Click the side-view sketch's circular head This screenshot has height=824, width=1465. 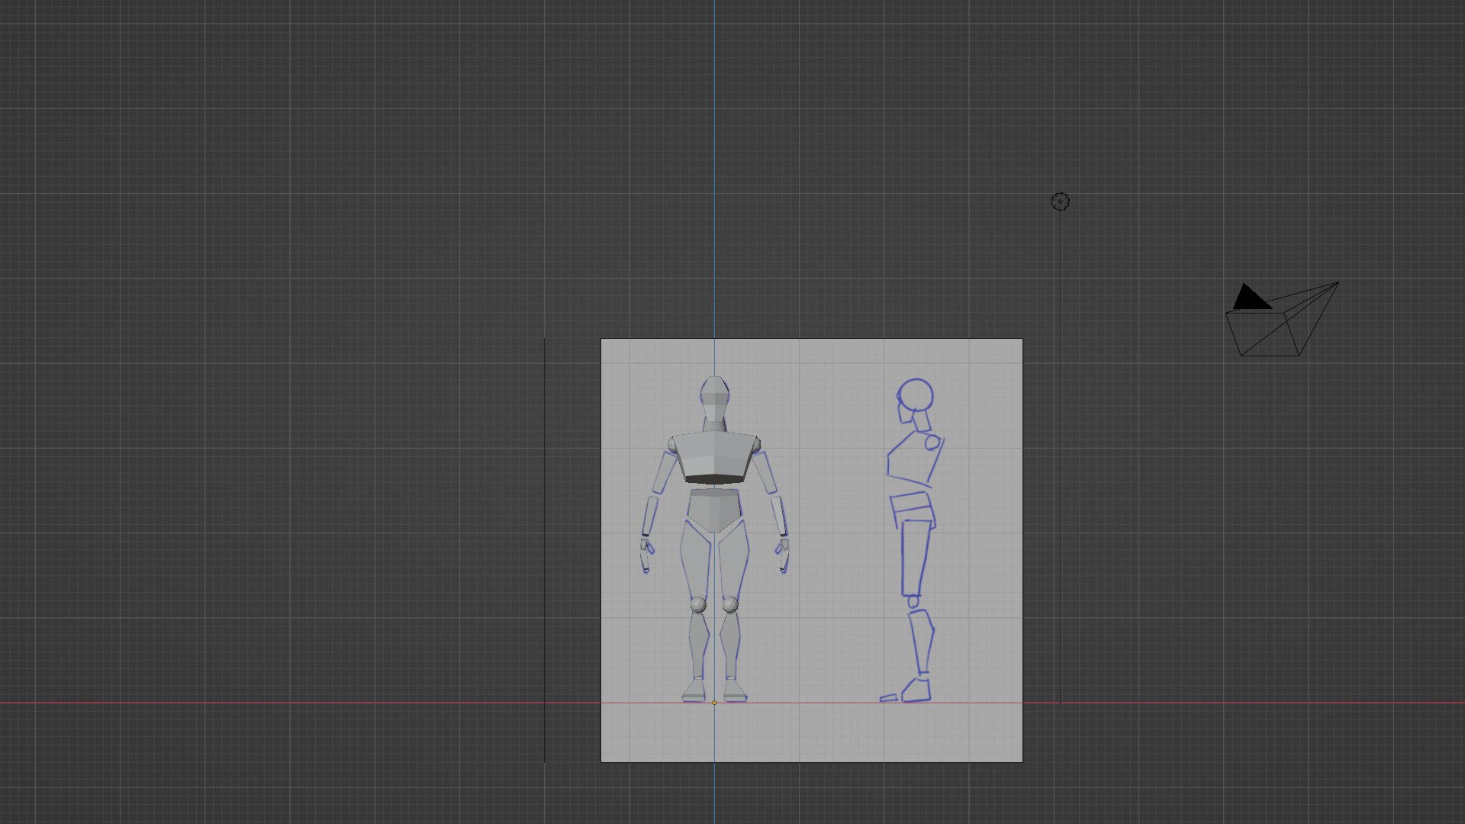click(916, 395)
